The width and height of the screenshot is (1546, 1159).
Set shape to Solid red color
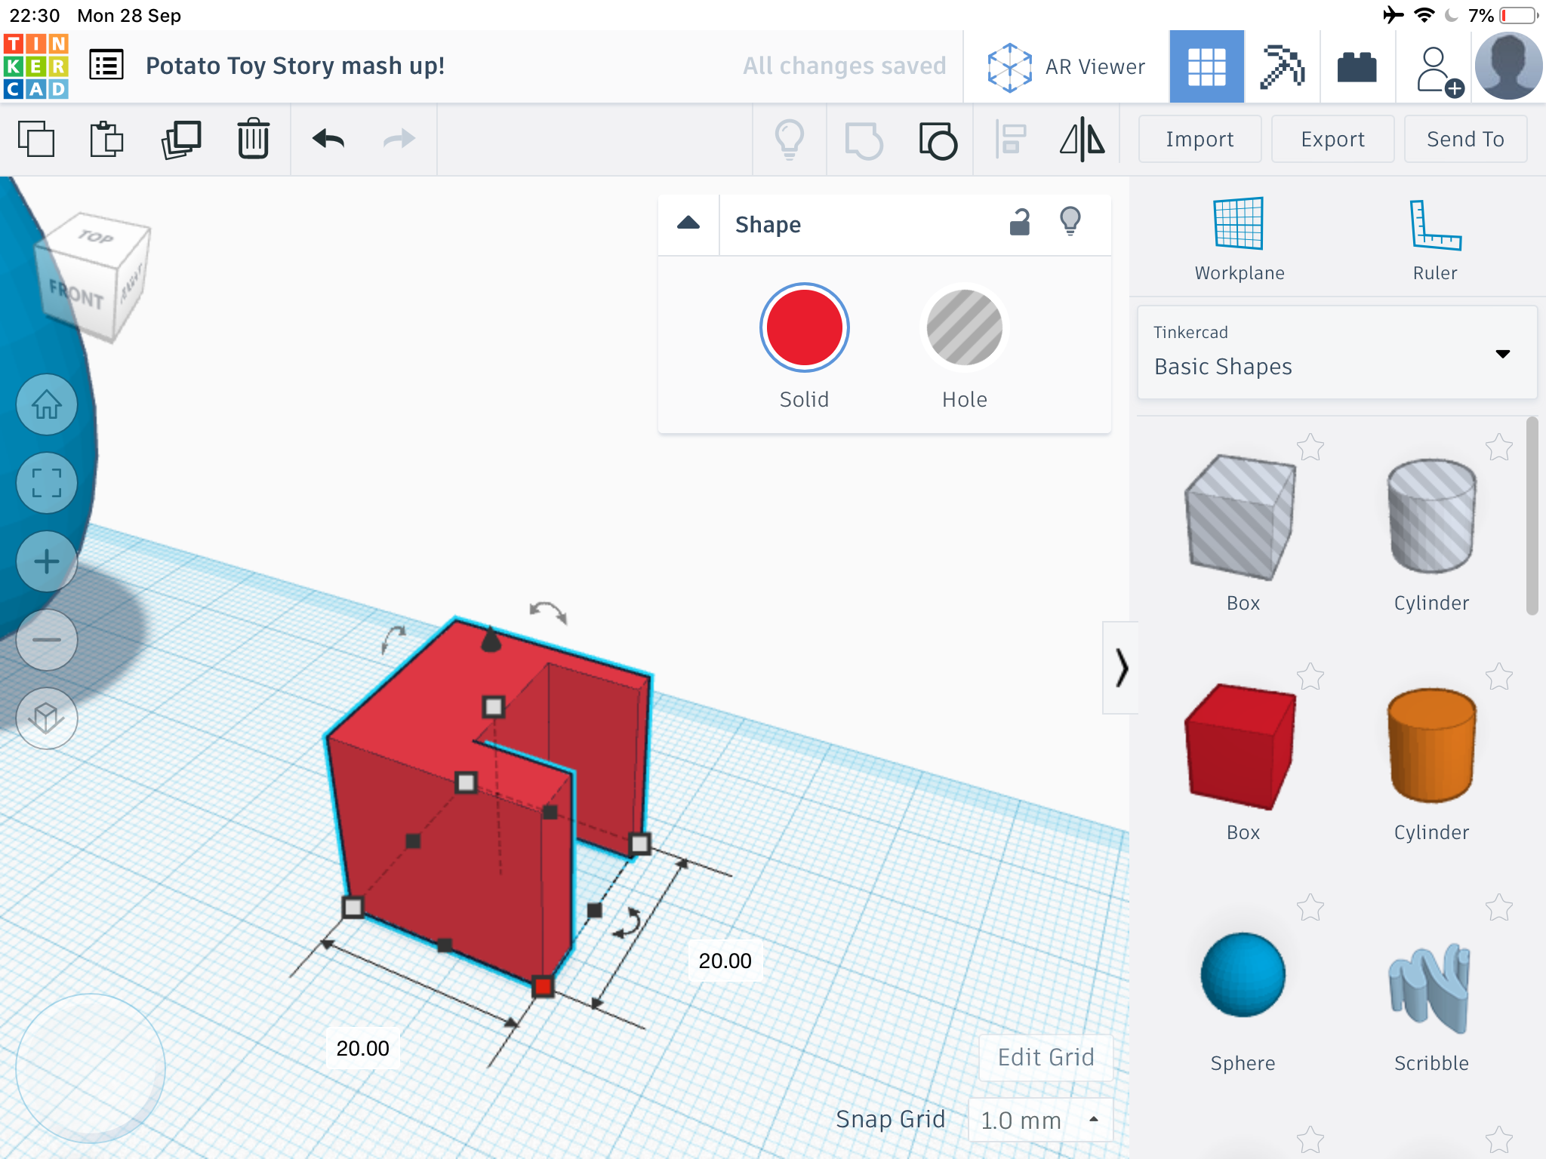click(x=805, y=327)
